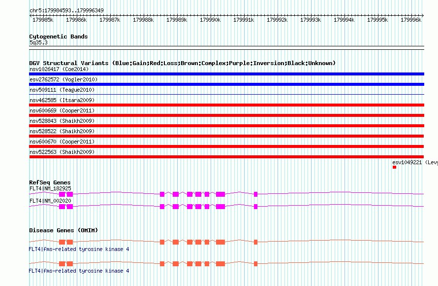Click the 179989k ruler tick label
The height and width of the screenshot is (286, 438).
(x=177, y=20)
